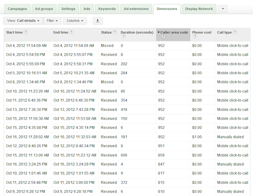253x196 pixels.
Task: Click duration value 418
Action: point(124,110)
